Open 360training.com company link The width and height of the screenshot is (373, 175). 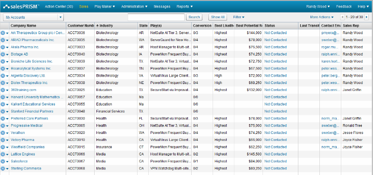pyautogui.click(x=23, y=90)
